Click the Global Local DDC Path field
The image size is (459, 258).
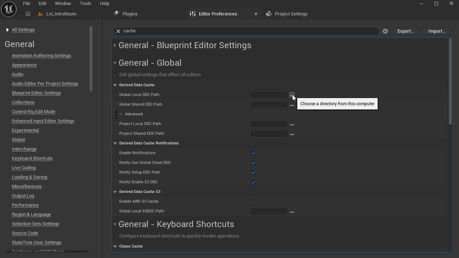tap(269, 95)
